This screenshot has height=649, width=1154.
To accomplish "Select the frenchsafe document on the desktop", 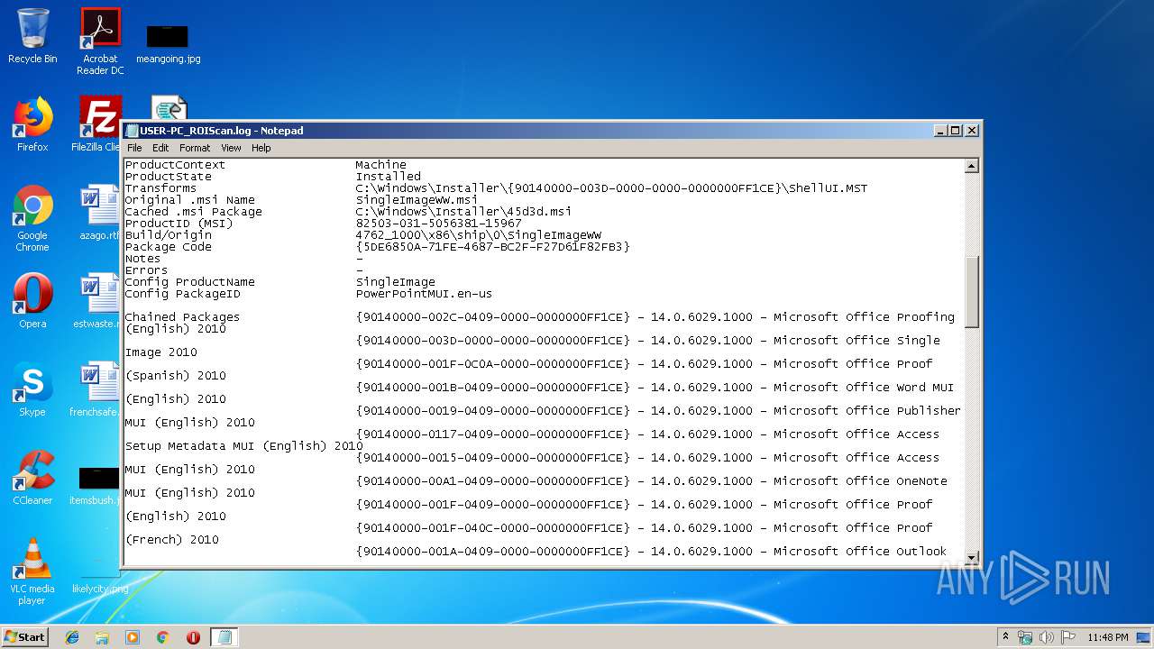I will (x=96, y=389).
